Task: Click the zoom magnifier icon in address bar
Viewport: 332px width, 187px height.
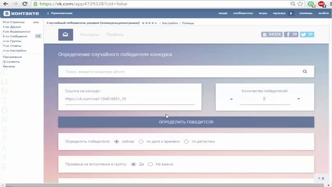Action: [x=293, y=4]
